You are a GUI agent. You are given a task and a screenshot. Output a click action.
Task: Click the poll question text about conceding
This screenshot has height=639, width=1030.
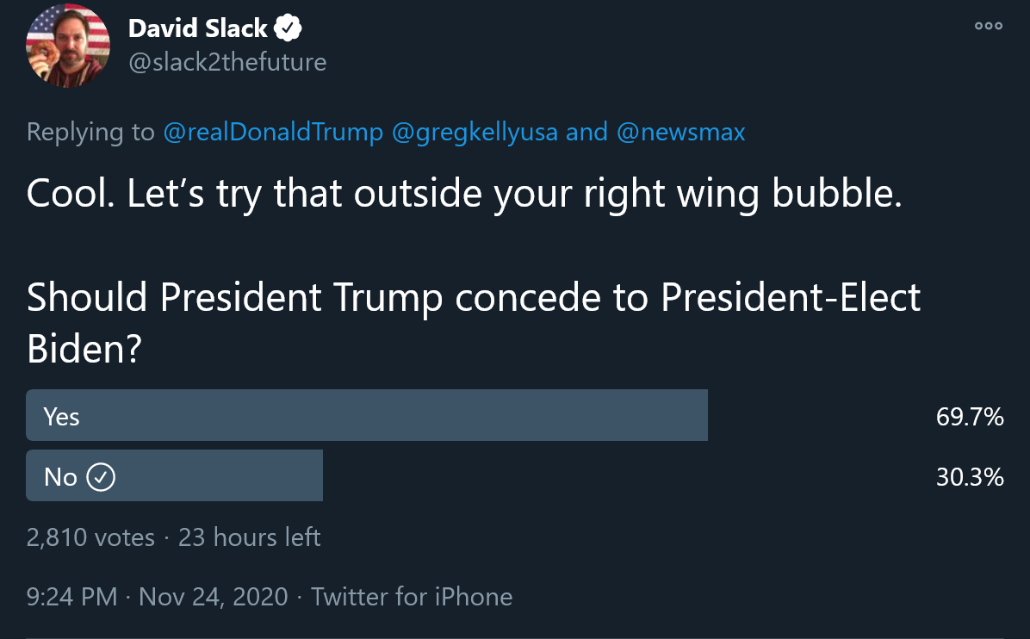pyautogui.click(x=473, y=322)
